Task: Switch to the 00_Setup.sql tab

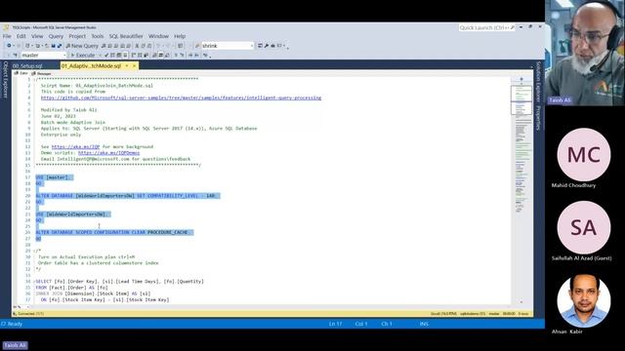Action: 27,65
